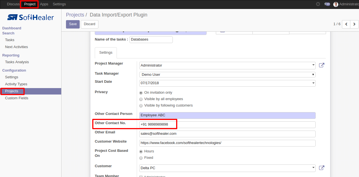Open the Project menu
This screenshot has width=359, height=177.
[x=30, y=4]
